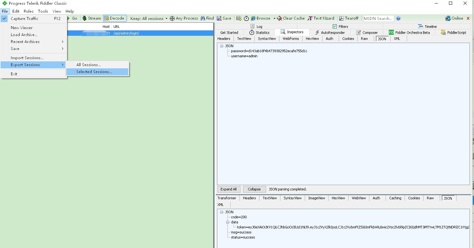Toggle Capture Traffic in File menu

pyautogui.click(x=34, y=18)
